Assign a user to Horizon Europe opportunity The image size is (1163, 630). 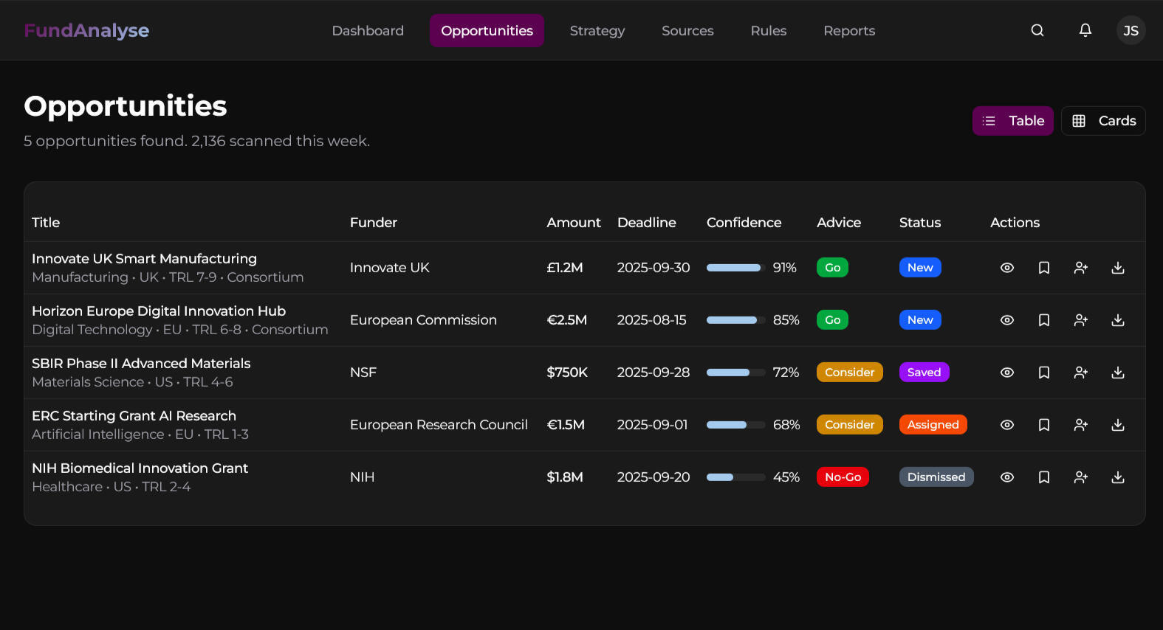(1081, 320)
